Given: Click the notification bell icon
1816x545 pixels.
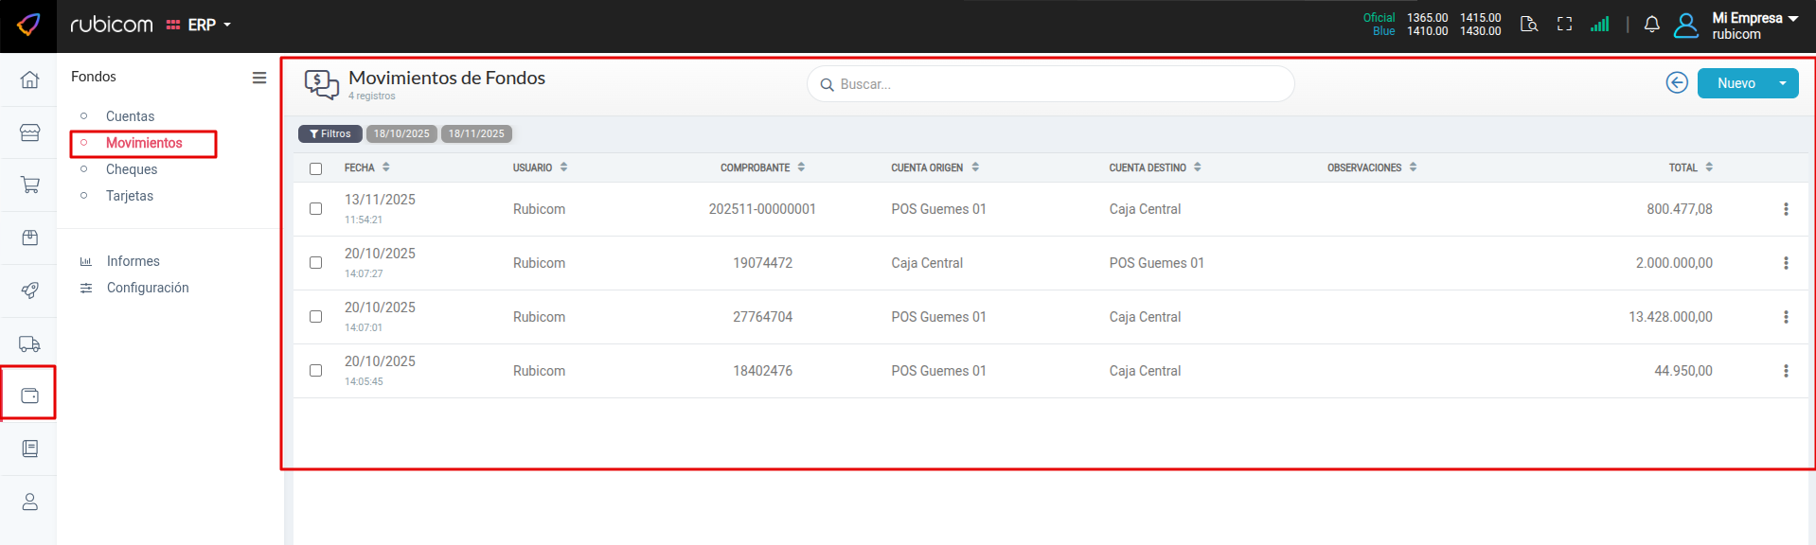Looking at the screenshot, I should point(1651,25).
